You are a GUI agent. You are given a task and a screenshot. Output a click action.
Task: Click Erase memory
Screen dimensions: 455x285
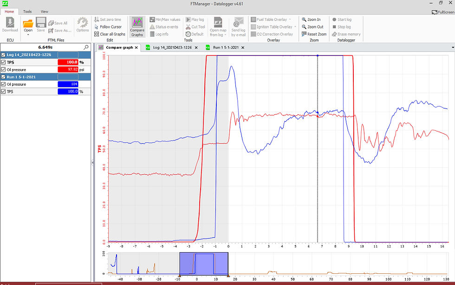coord(346,34)
